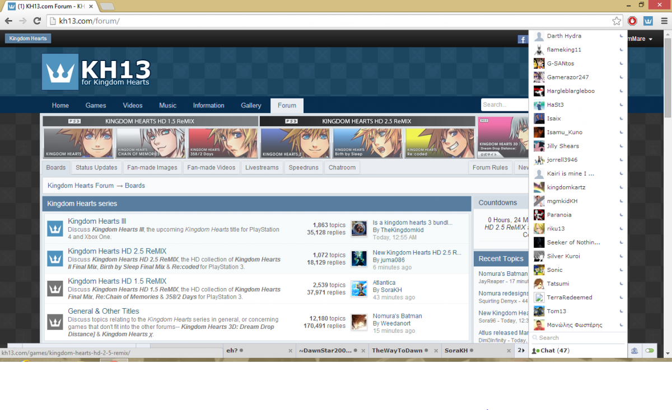
Task: Open the Information navigation tab
Action: 208,105
